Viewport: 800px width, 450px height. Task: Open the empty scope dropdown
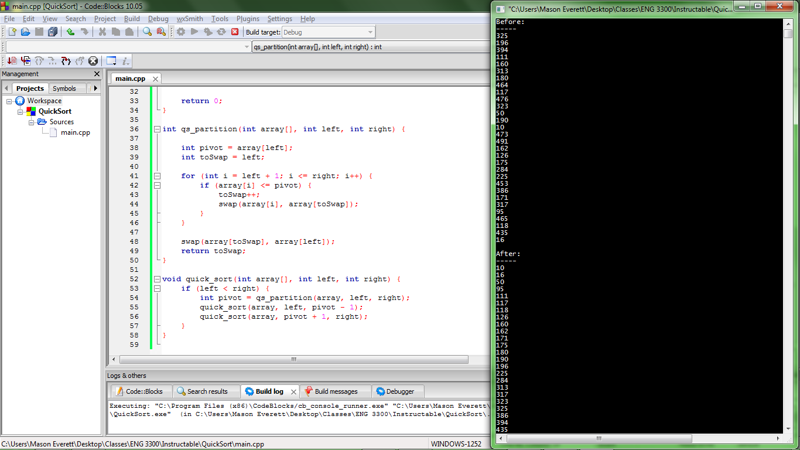pos(128,47)
